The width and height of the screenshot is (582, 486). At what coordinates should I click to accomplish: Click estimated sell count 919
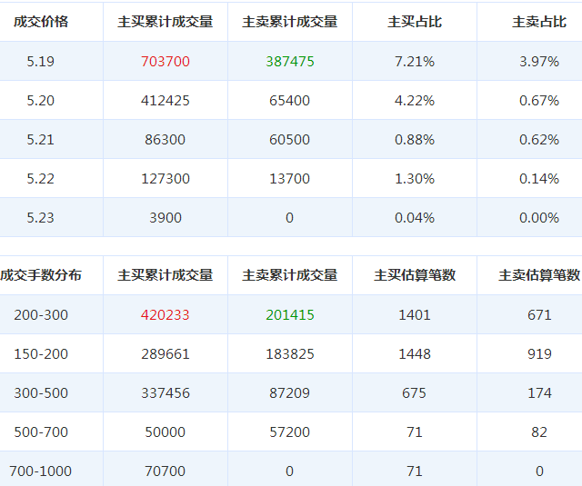point(539,354)
